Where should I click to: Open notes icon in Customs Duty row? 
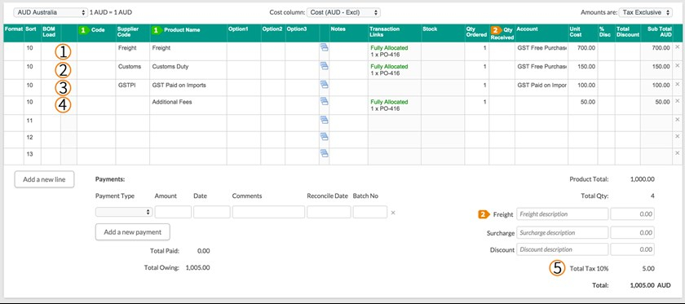(325, 66)
